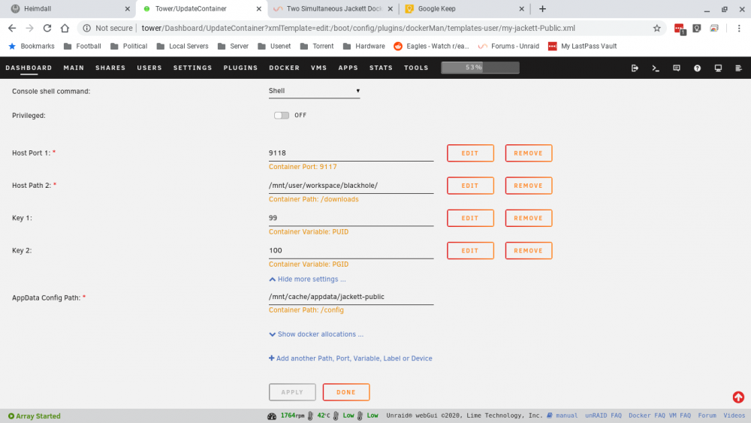The width and height of the screenshot is (751, 423).
Task: Open the DOCKER menu
Action: click(284, 68)
